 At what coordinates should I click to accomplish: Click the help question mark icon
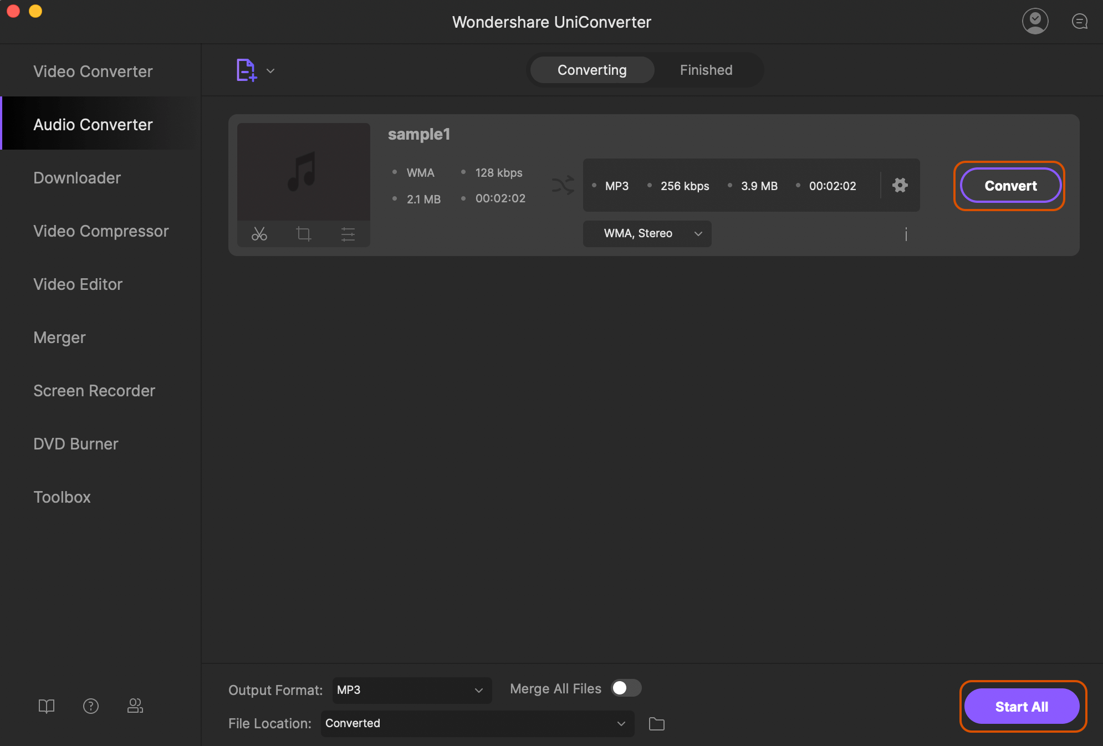click(91, 705)
